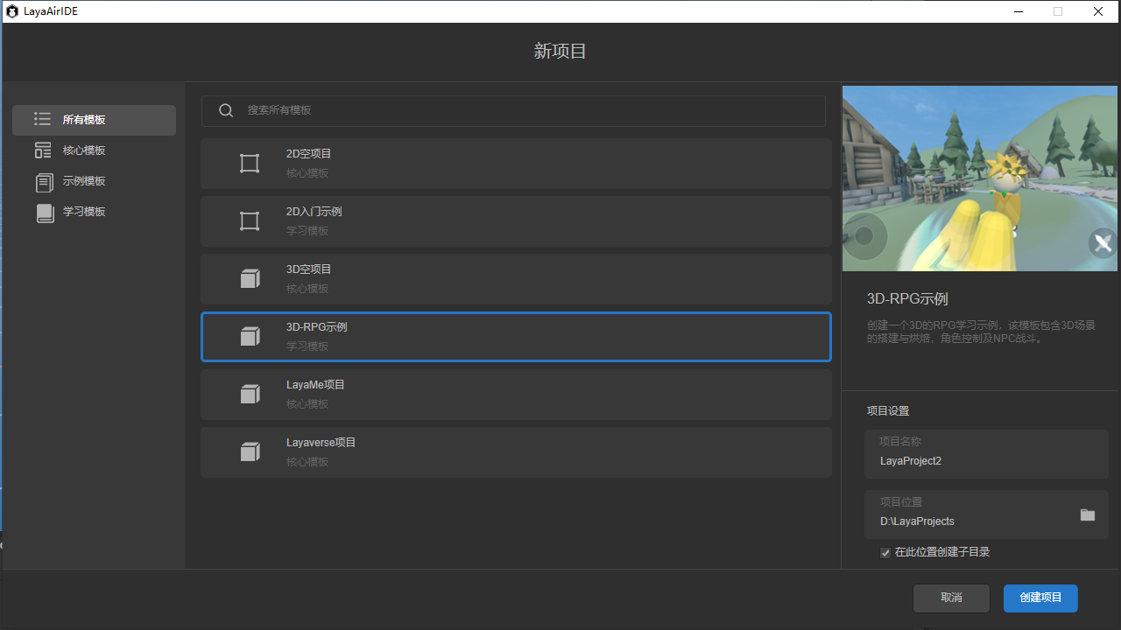
Task: Click the 2D入门示例 square icon
Action: pyautogui.click(x=250, y=221)
